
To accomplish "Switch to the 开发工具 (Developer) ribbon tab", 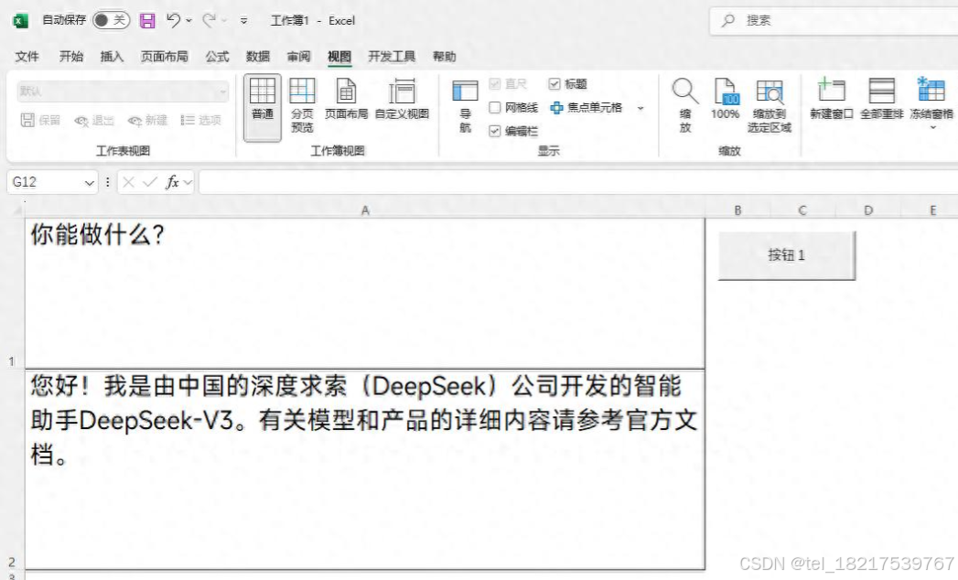I will coord(393,56).
